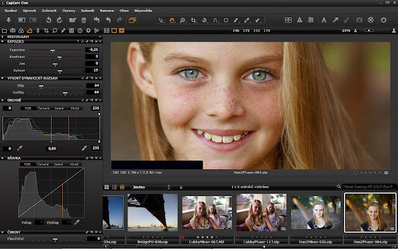Select the Červená channel in Úrovně

click(44, 108)
